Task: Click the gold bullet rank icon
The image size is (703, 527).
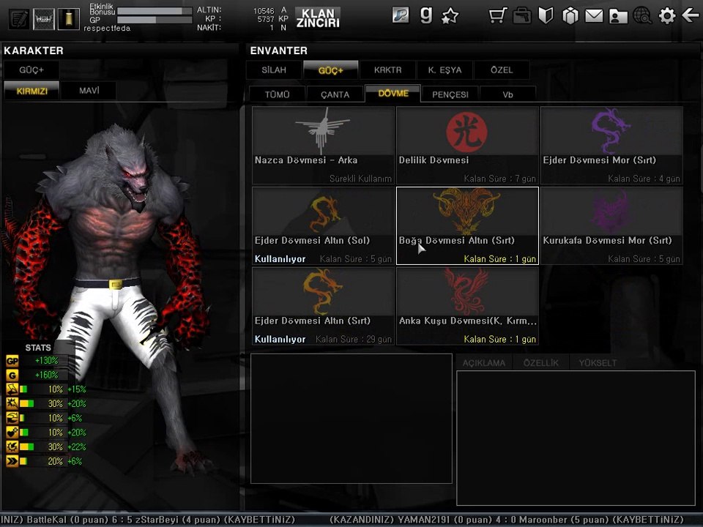Action: 69,19
